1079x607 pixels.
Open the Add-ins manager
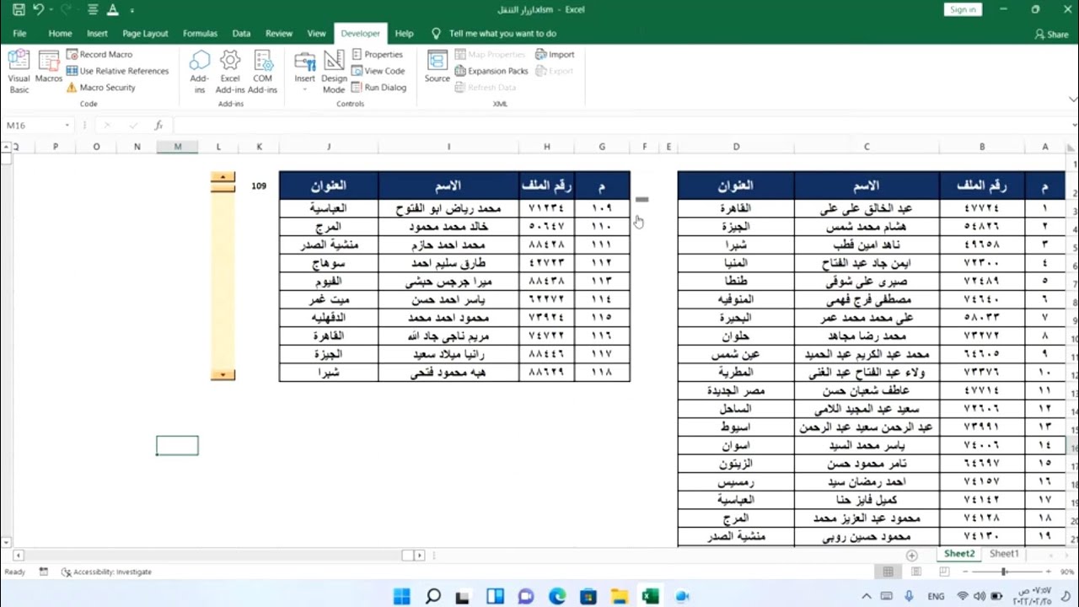click(x=199, y=72)
